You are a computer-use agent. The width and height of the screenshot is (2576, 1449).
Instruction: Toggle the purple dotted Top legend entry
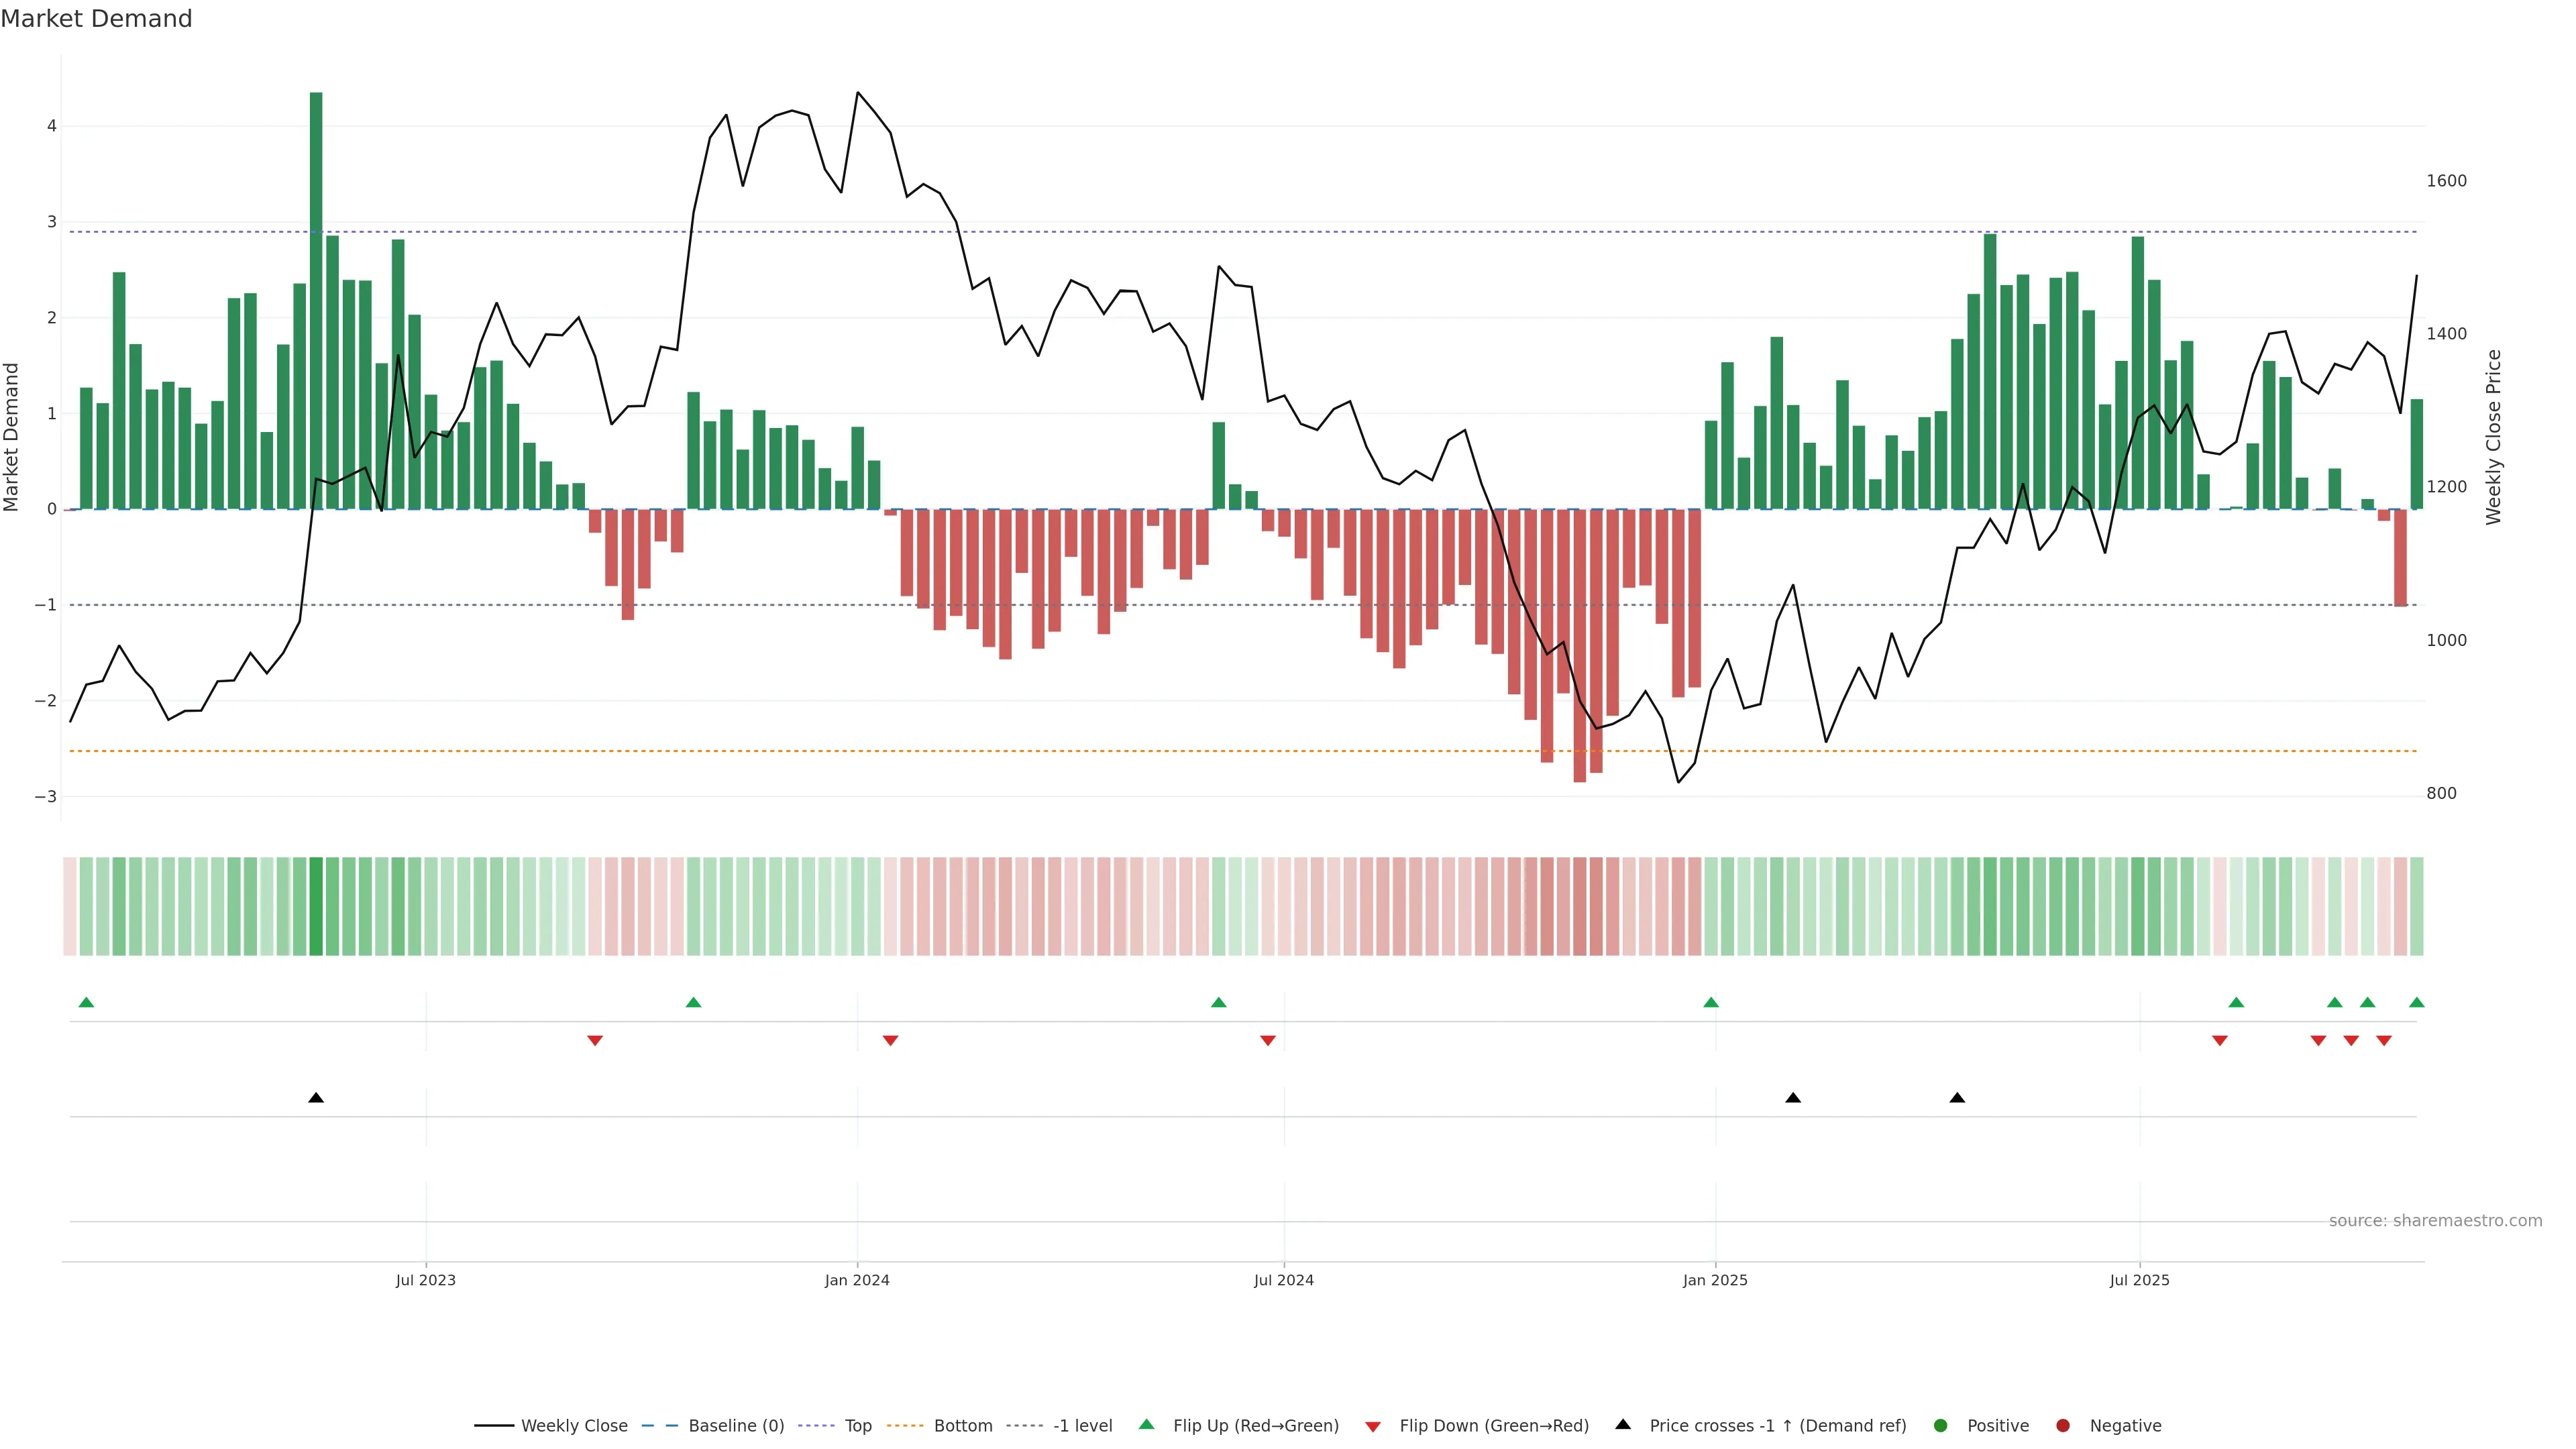[x=857, y=1425]
